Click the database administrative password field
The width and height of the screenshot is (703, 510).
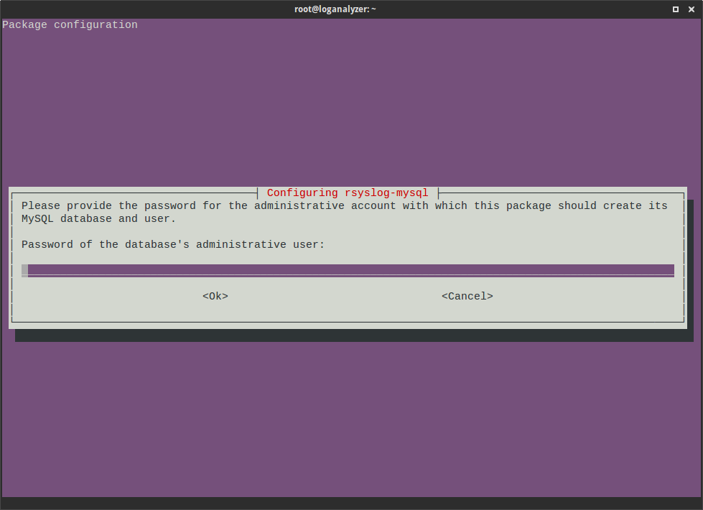point(348,271)
